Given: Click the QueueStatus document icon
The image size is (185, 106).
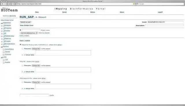Looking at the screenshot, I should coord(4,49).
